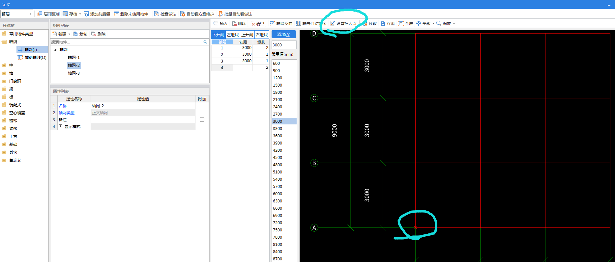Expand the 常用构件类型 folder
615x262 pixels.
pyautogui.click(x=4, y=34)
